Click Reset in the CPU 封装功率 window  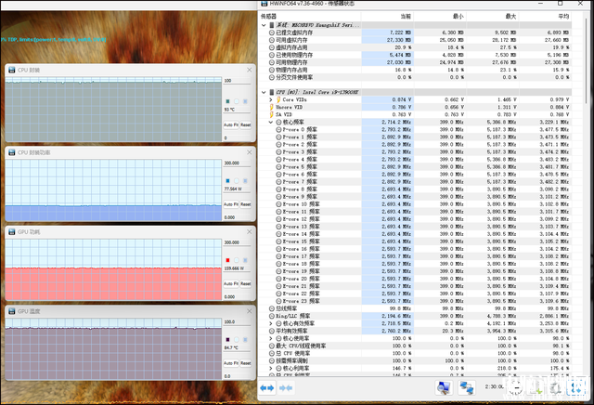click(x=245, y=204)
